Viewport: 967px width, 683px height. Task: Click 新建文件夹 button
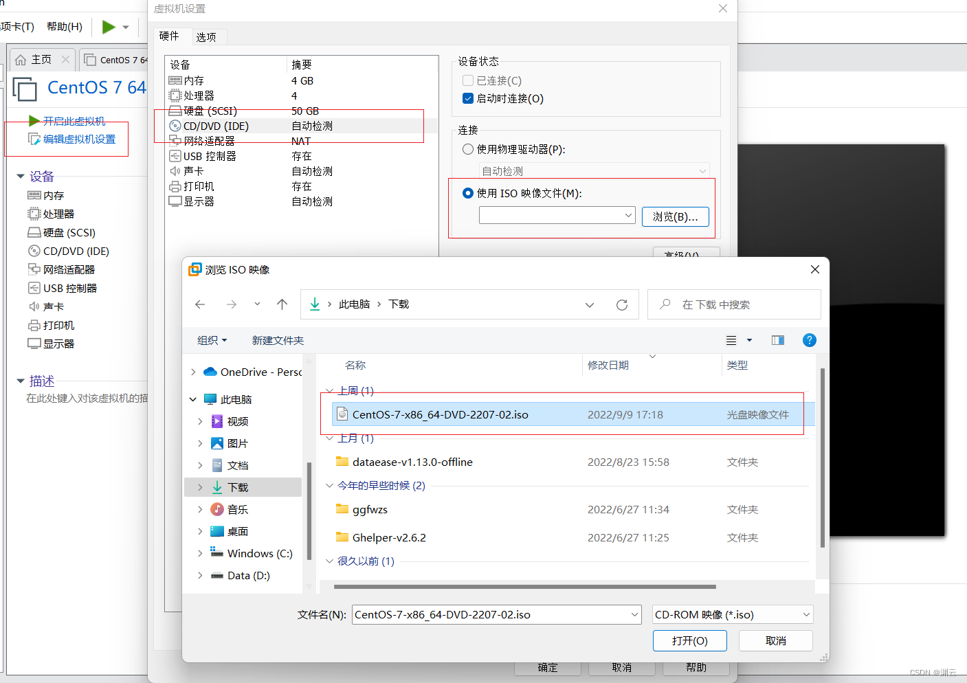coord(278,340)
